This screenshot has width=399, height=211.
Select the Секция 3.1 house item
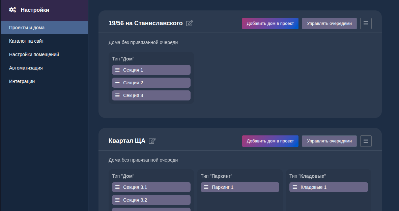point(151,187)
